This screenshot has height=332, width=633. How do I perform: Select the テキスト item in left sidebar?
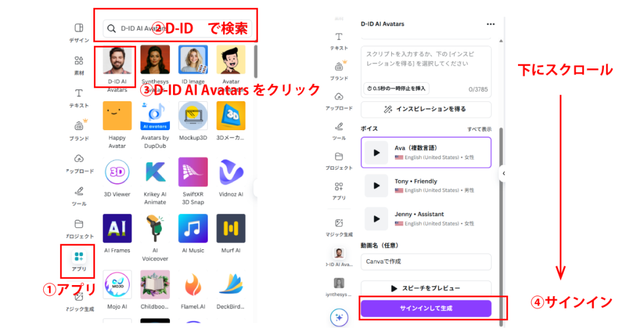pos(79,98)
